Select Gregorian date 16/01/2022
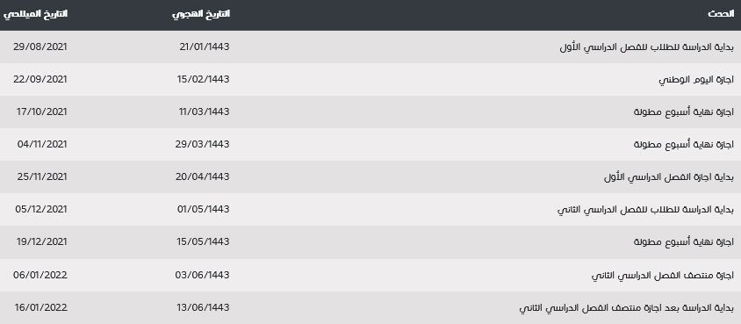Image resolution: width=741 pixels, height=324 pixels. pyautogui.click(x=41, y=307)
